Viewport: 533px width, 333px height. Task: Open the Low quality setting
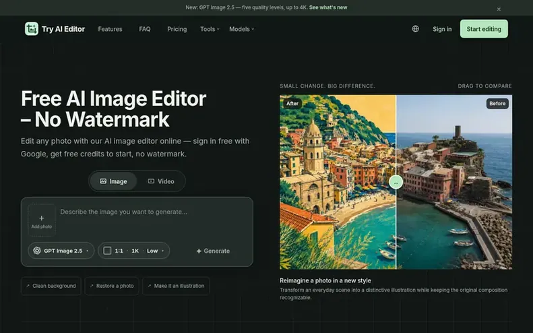152,251
